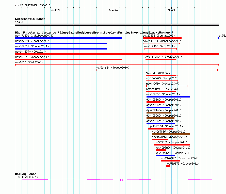Click the nsv569879 (Cooper2011) label
Viewport: 226px width, 194px height.
click(x=182, y=164)
